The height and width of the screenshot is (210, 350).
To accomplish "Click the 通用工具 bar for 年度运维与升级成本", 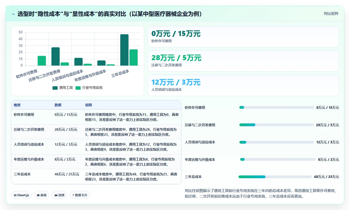I will tap(101, 63).
